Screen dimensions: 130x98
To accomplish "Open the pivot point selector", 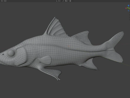I will tap(64, 1).
